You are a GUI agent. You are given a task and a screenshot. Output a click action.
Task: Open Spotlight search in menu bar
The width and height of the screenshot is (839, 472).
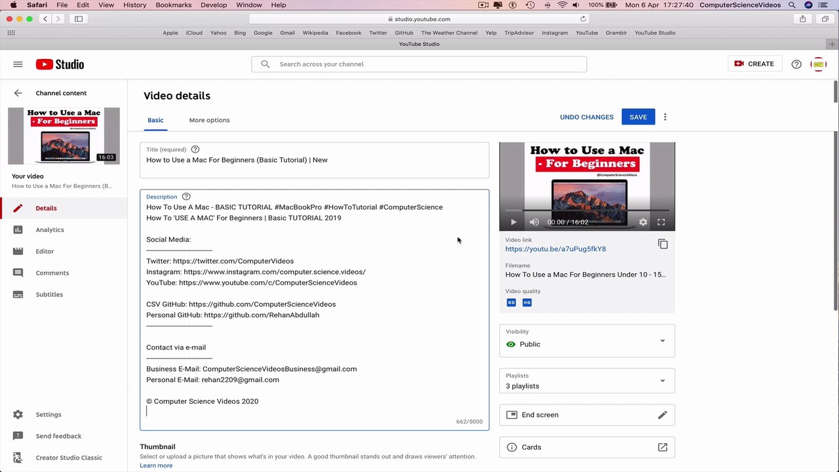coord(792,5)
